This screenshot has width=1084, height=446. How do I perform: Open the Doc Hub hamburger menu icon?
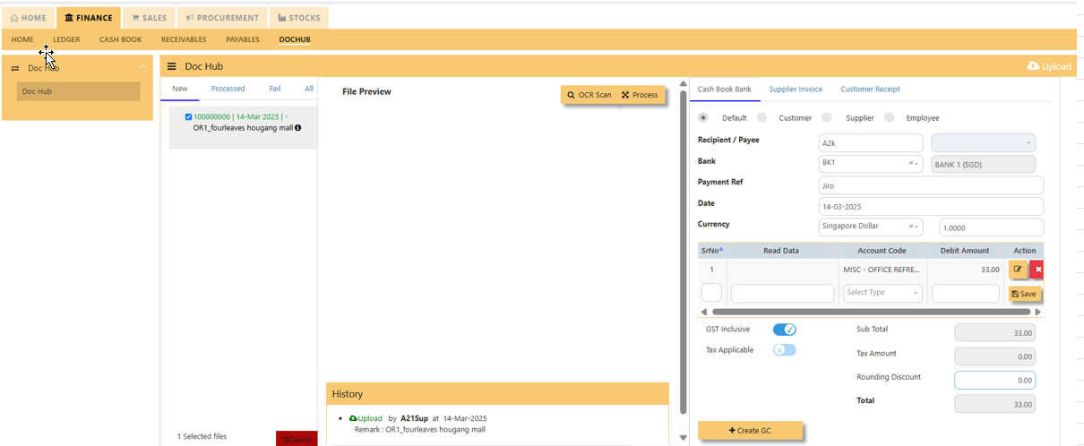click(x=172, y=66)
